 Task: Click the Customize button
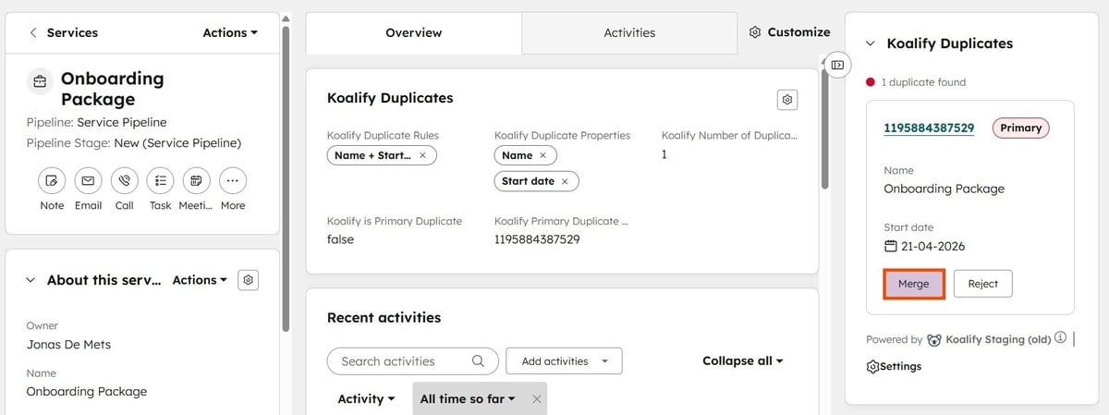pyautogui.click(x=789, y=32)
